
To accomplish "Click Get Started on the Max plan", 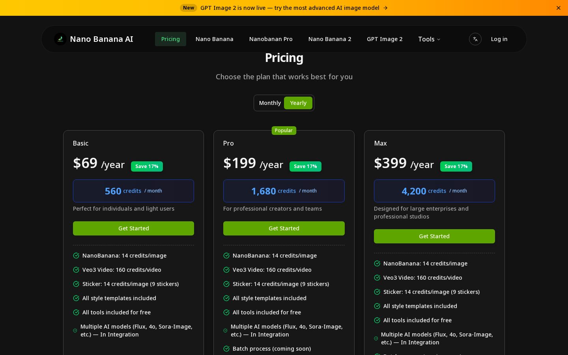I will (x=434, y=236).
